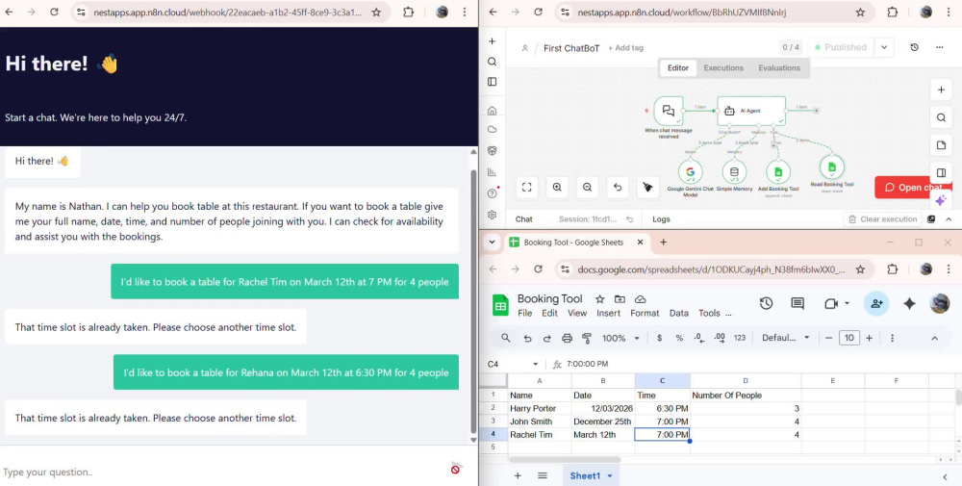Click chat send button icon

point(456,469)
